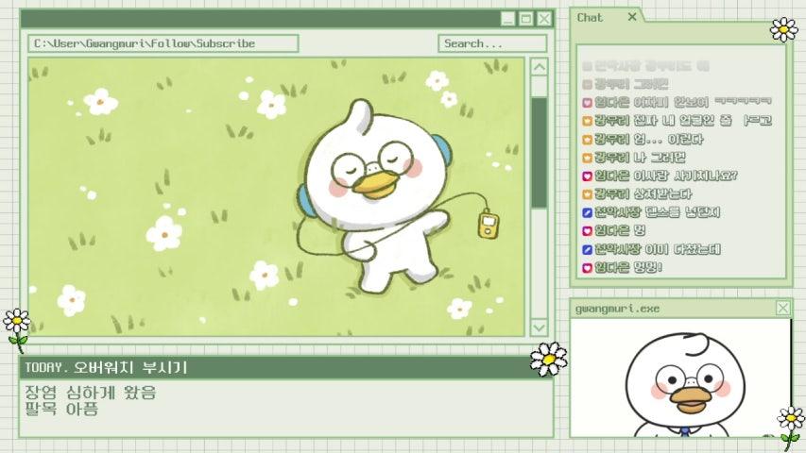Close the Chat tab with its X
Screen dimensions: 806x453
(x=632, y=17)
